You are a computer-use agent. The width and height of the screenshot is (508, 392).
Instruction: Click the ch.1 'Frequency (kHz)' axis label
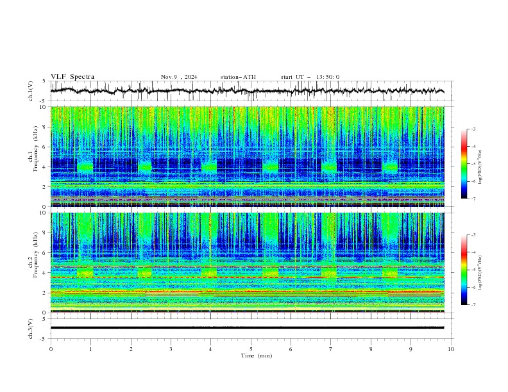[x=35, y=149]
